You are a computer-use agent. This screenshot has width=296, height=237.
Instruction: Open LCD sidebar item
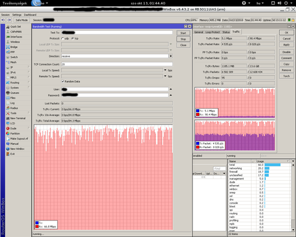click(12, 123)
